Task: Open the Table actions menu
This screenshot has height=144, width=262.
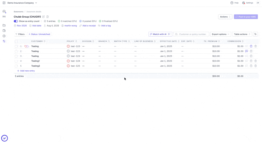Action: click(242, 34)
